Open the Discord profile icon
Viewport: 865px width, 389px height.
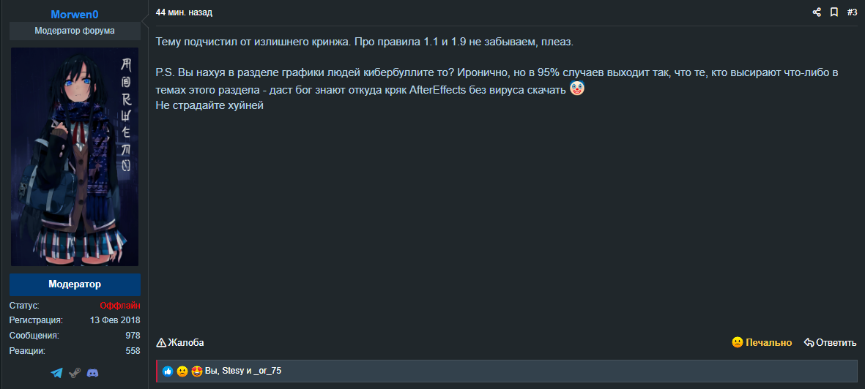click(92, 373)
